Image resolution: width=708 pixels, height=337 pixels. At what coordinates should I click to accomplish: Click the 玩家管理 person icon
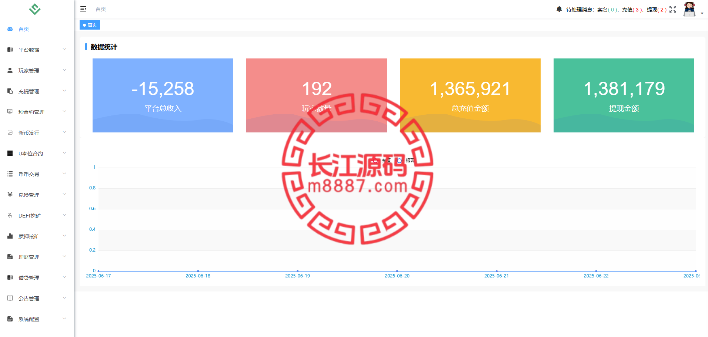(x=10, y=70)
